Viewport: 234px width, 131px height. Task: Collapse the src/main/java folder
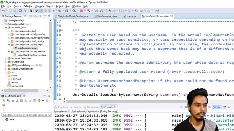(x=6, y=28)
